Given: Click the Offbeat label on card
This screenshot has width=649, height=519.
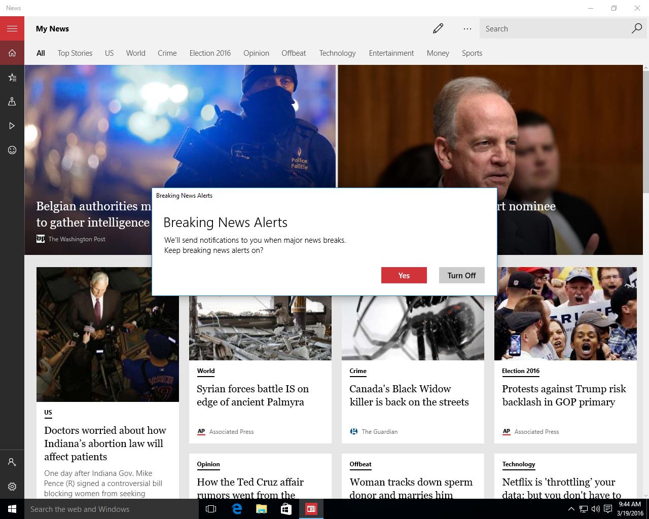Looking at the screenshot, I should point(360,464).
